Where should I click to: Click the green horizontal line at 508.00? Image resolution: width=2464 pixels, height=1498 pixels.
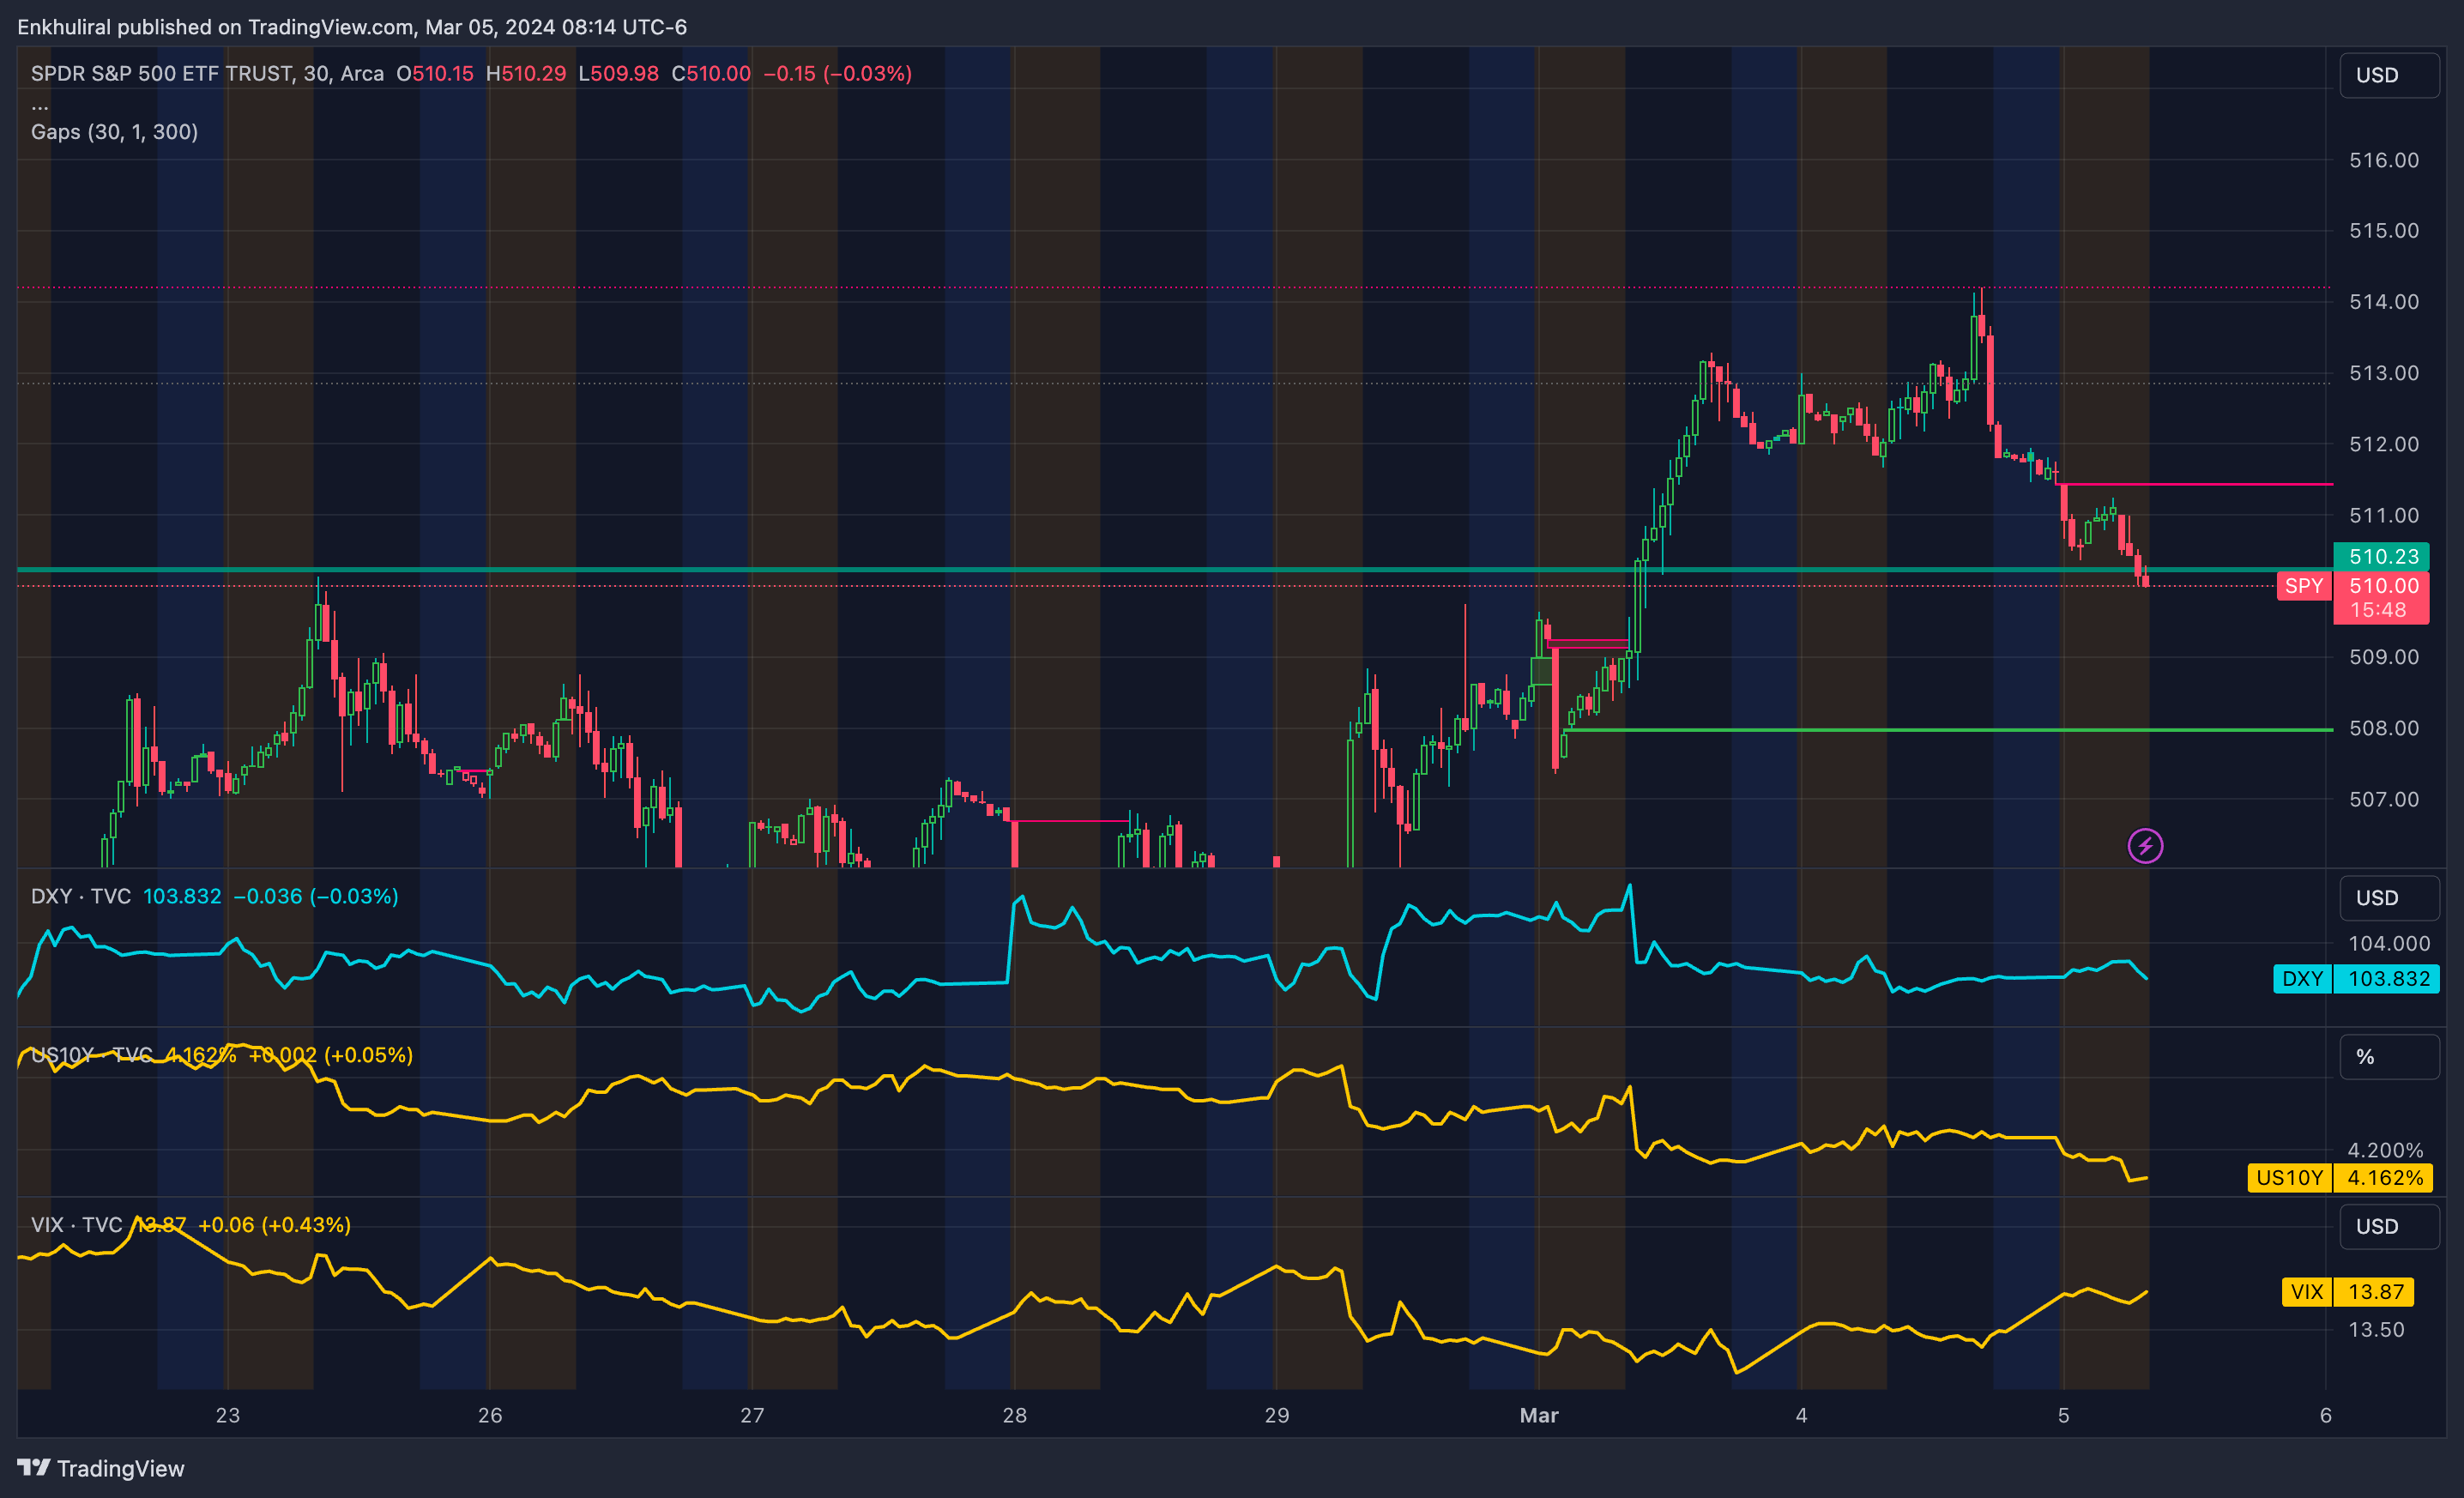coord(1950,730)
